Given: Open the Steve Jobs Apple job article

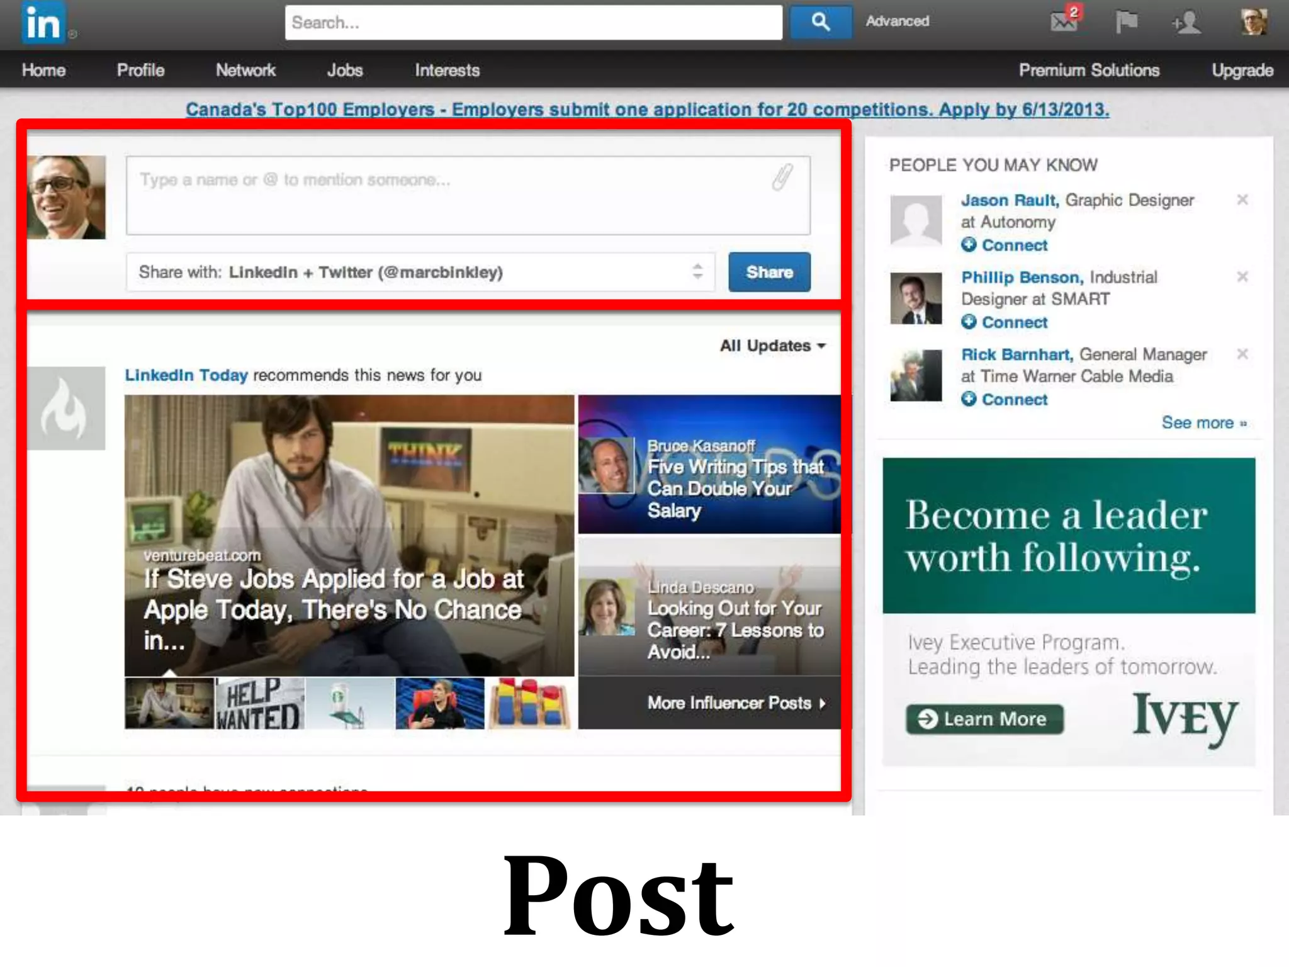Looking at the screenshot, I should [349, 535].
